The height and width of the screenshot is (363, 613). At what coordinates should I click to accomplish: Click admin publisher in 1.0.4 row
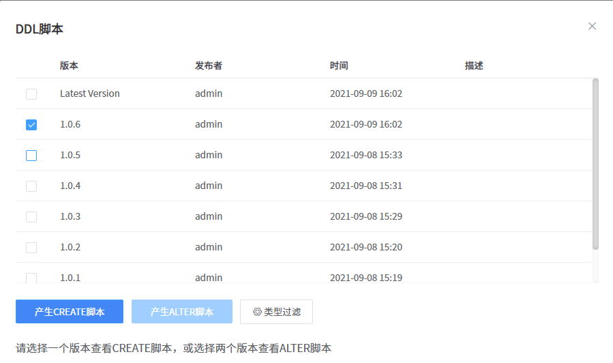(209, 186)
